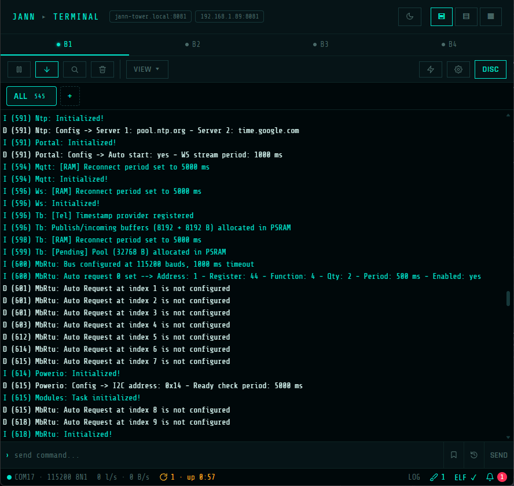This screenshot has width=514, height=486.
Task: Toggle auto-scroll down arrow
Action: click(47, 69)
